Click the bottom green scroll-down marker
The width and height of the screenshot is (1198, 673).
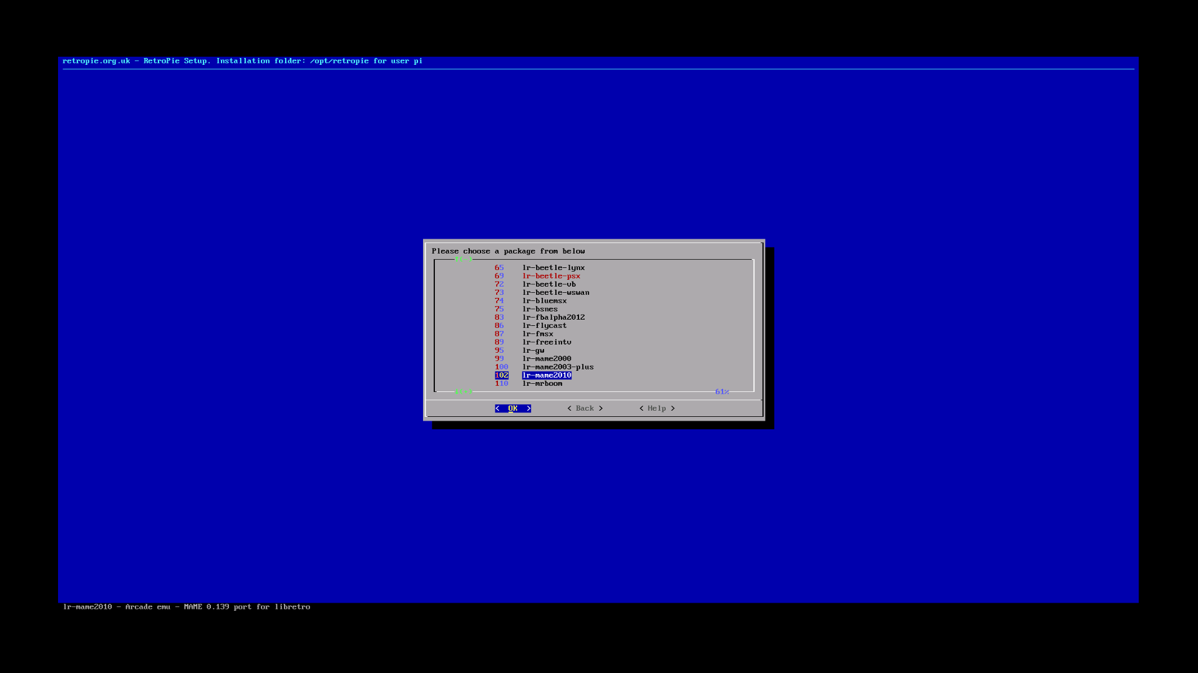[x=464, y=391]
